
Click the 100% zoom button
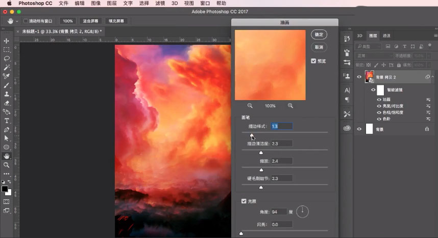click(x=67, y=21)
